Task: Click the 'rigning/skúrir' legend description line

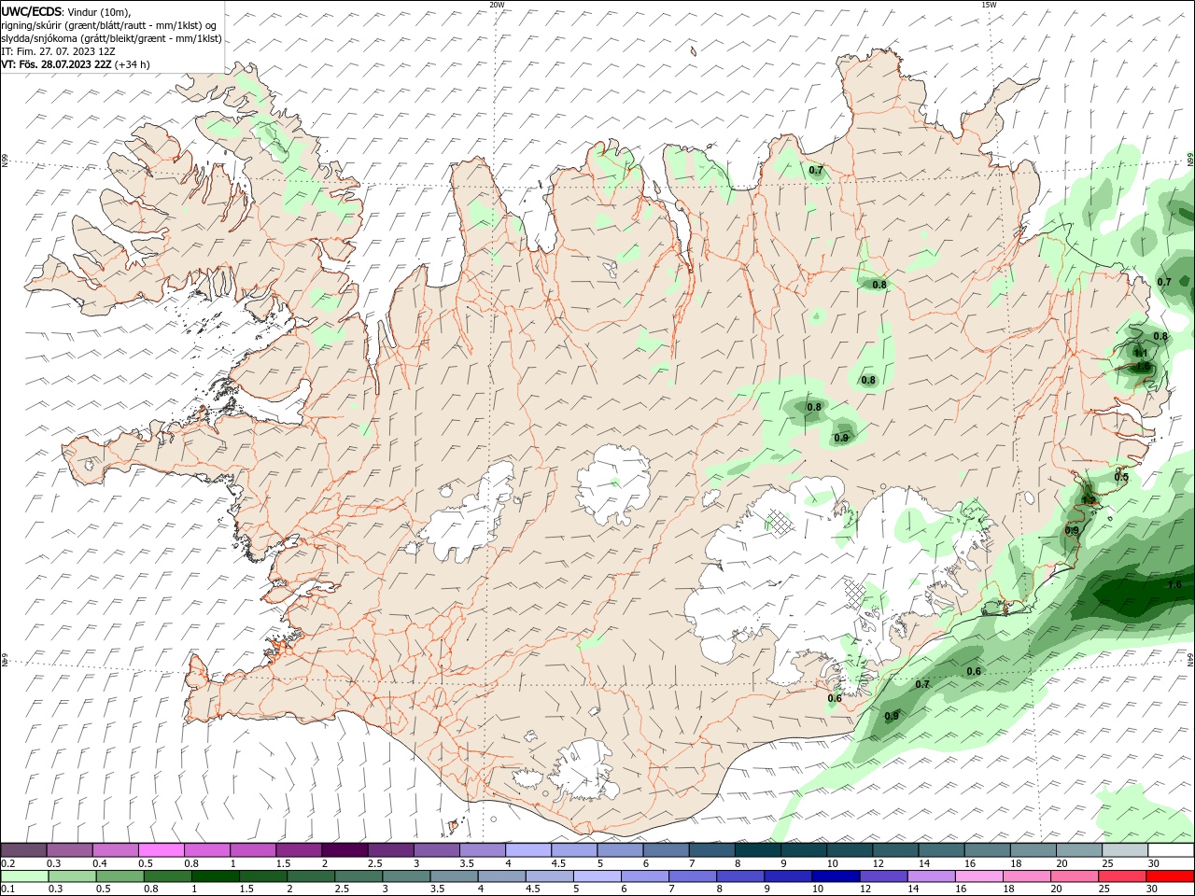Action: 110,24
